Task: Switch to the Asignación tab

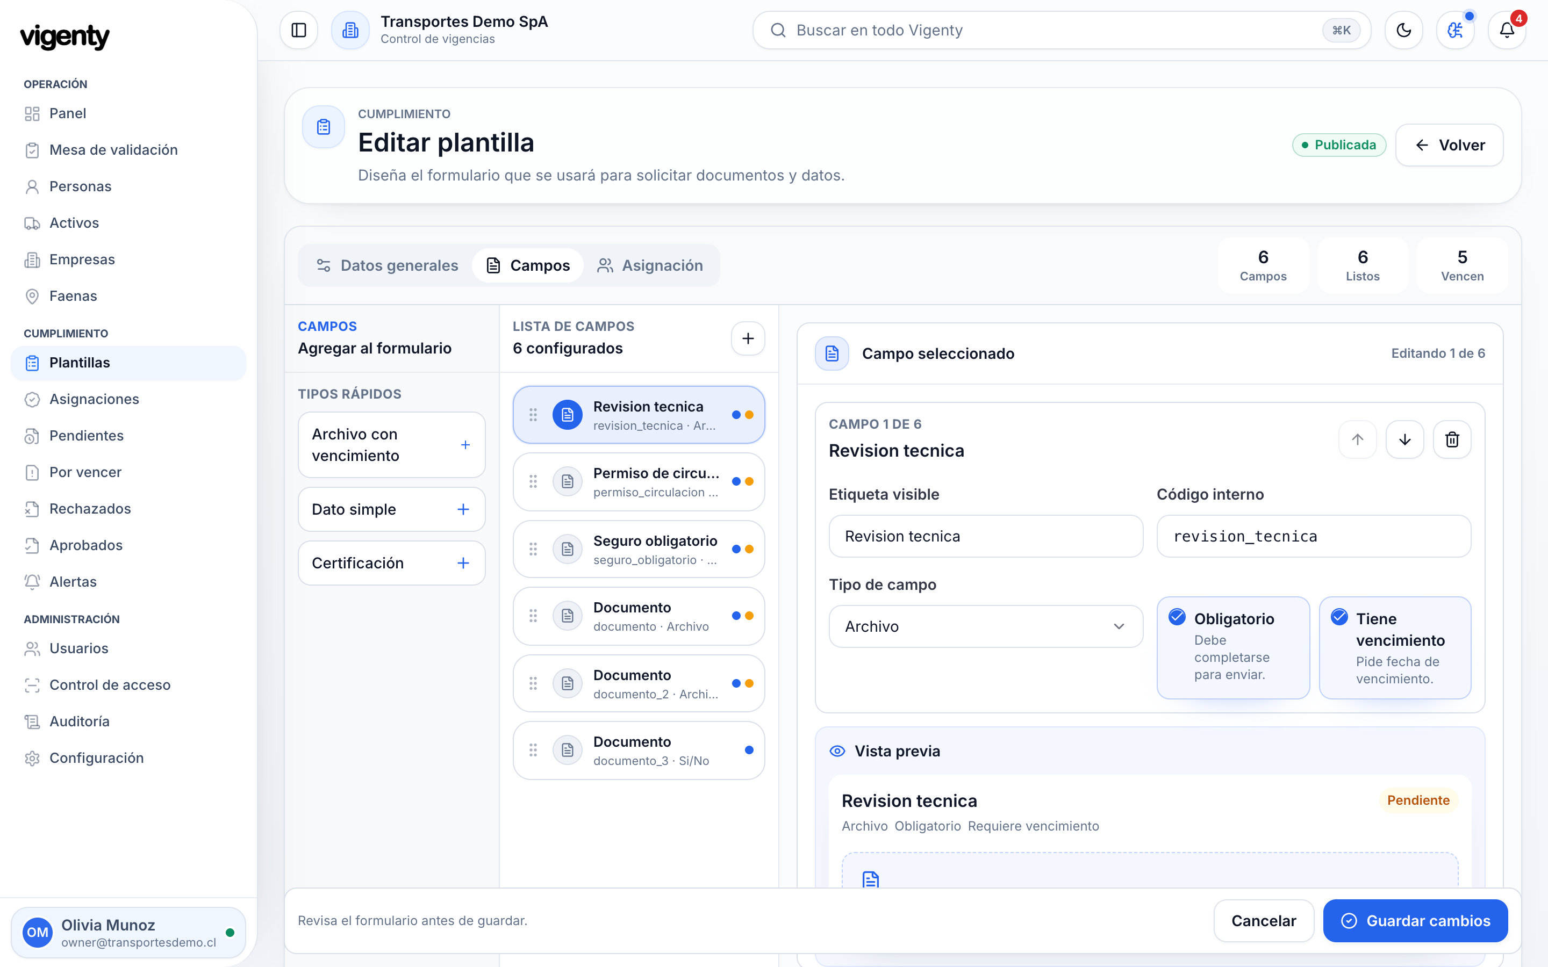Action: (x=650, y=265)
